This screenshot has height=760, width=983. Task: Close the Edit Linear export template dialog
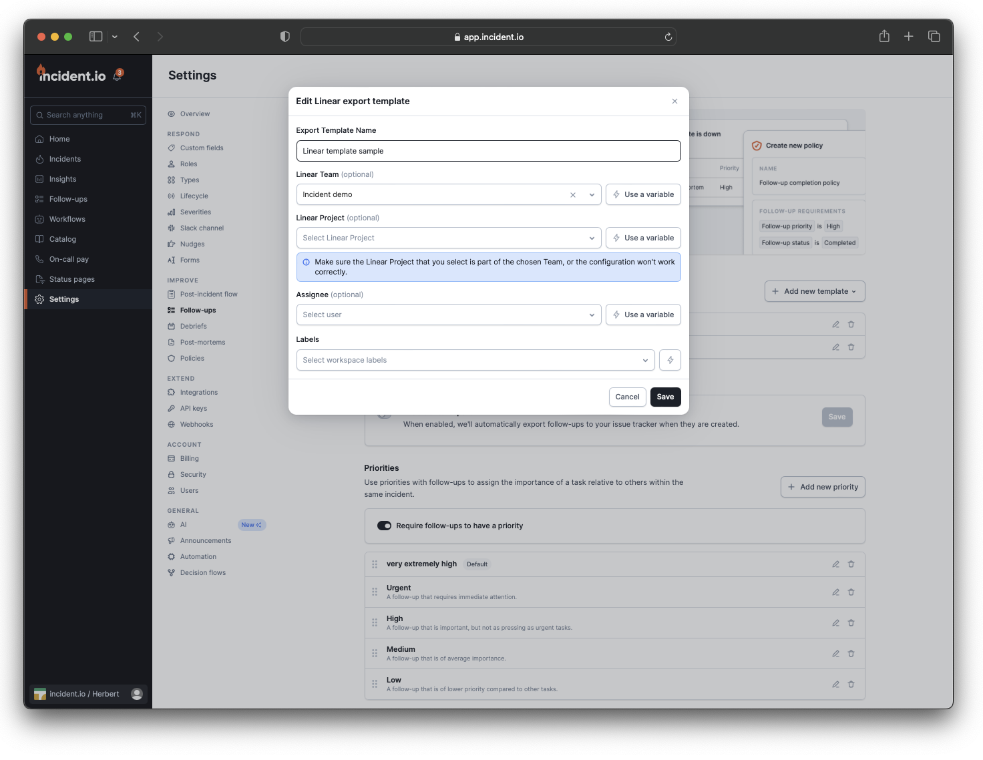click(674, 102)
